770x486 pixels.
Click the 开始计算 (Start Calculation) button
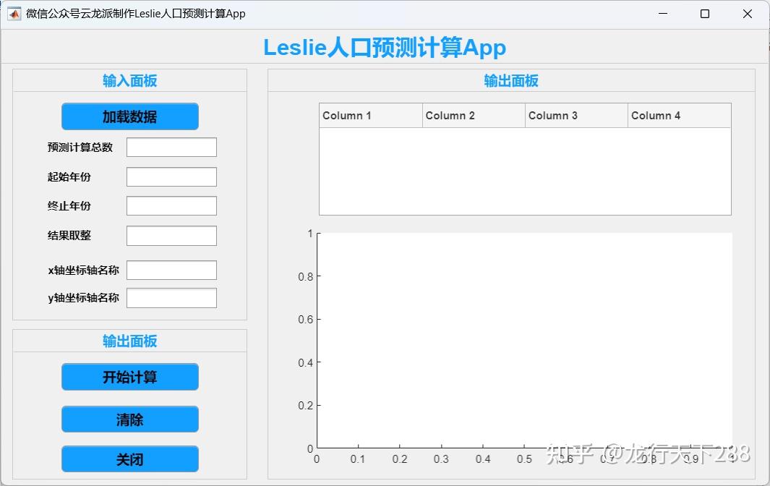pos(129,376)
